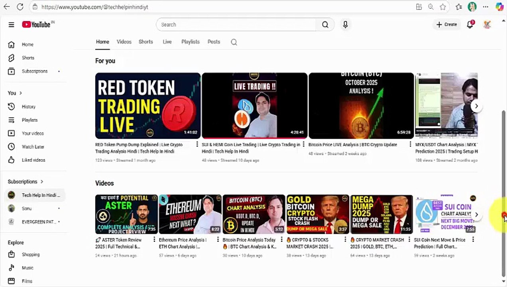The width and height of the screenshot is (507, 287).
Task: Switch to the channel Playlists tab
Action: pyautogui.click(x=191, y=42)
